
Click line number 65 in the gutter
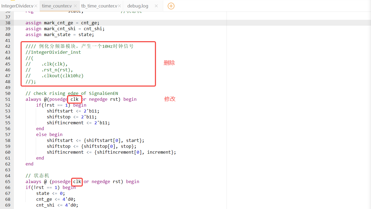tap(8, 181)
